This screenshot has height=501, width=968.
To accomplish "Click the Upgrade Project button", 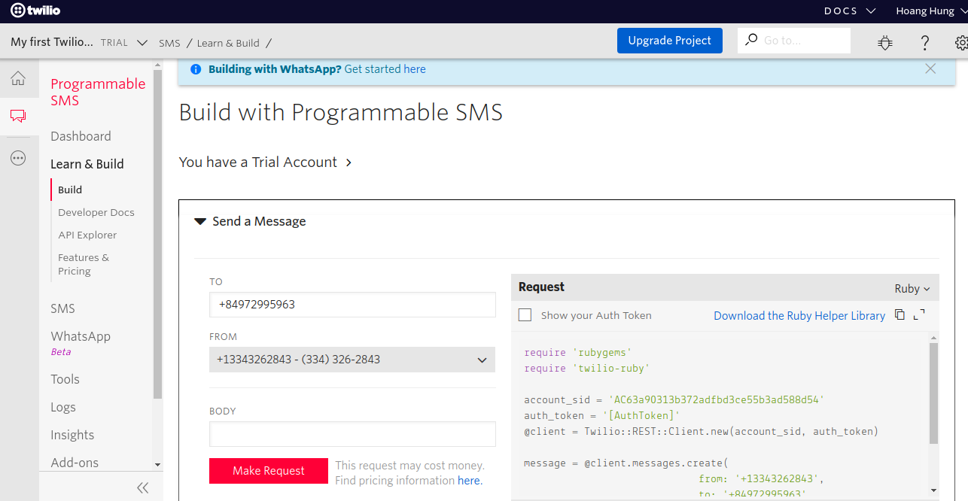I will pos(669,41).
